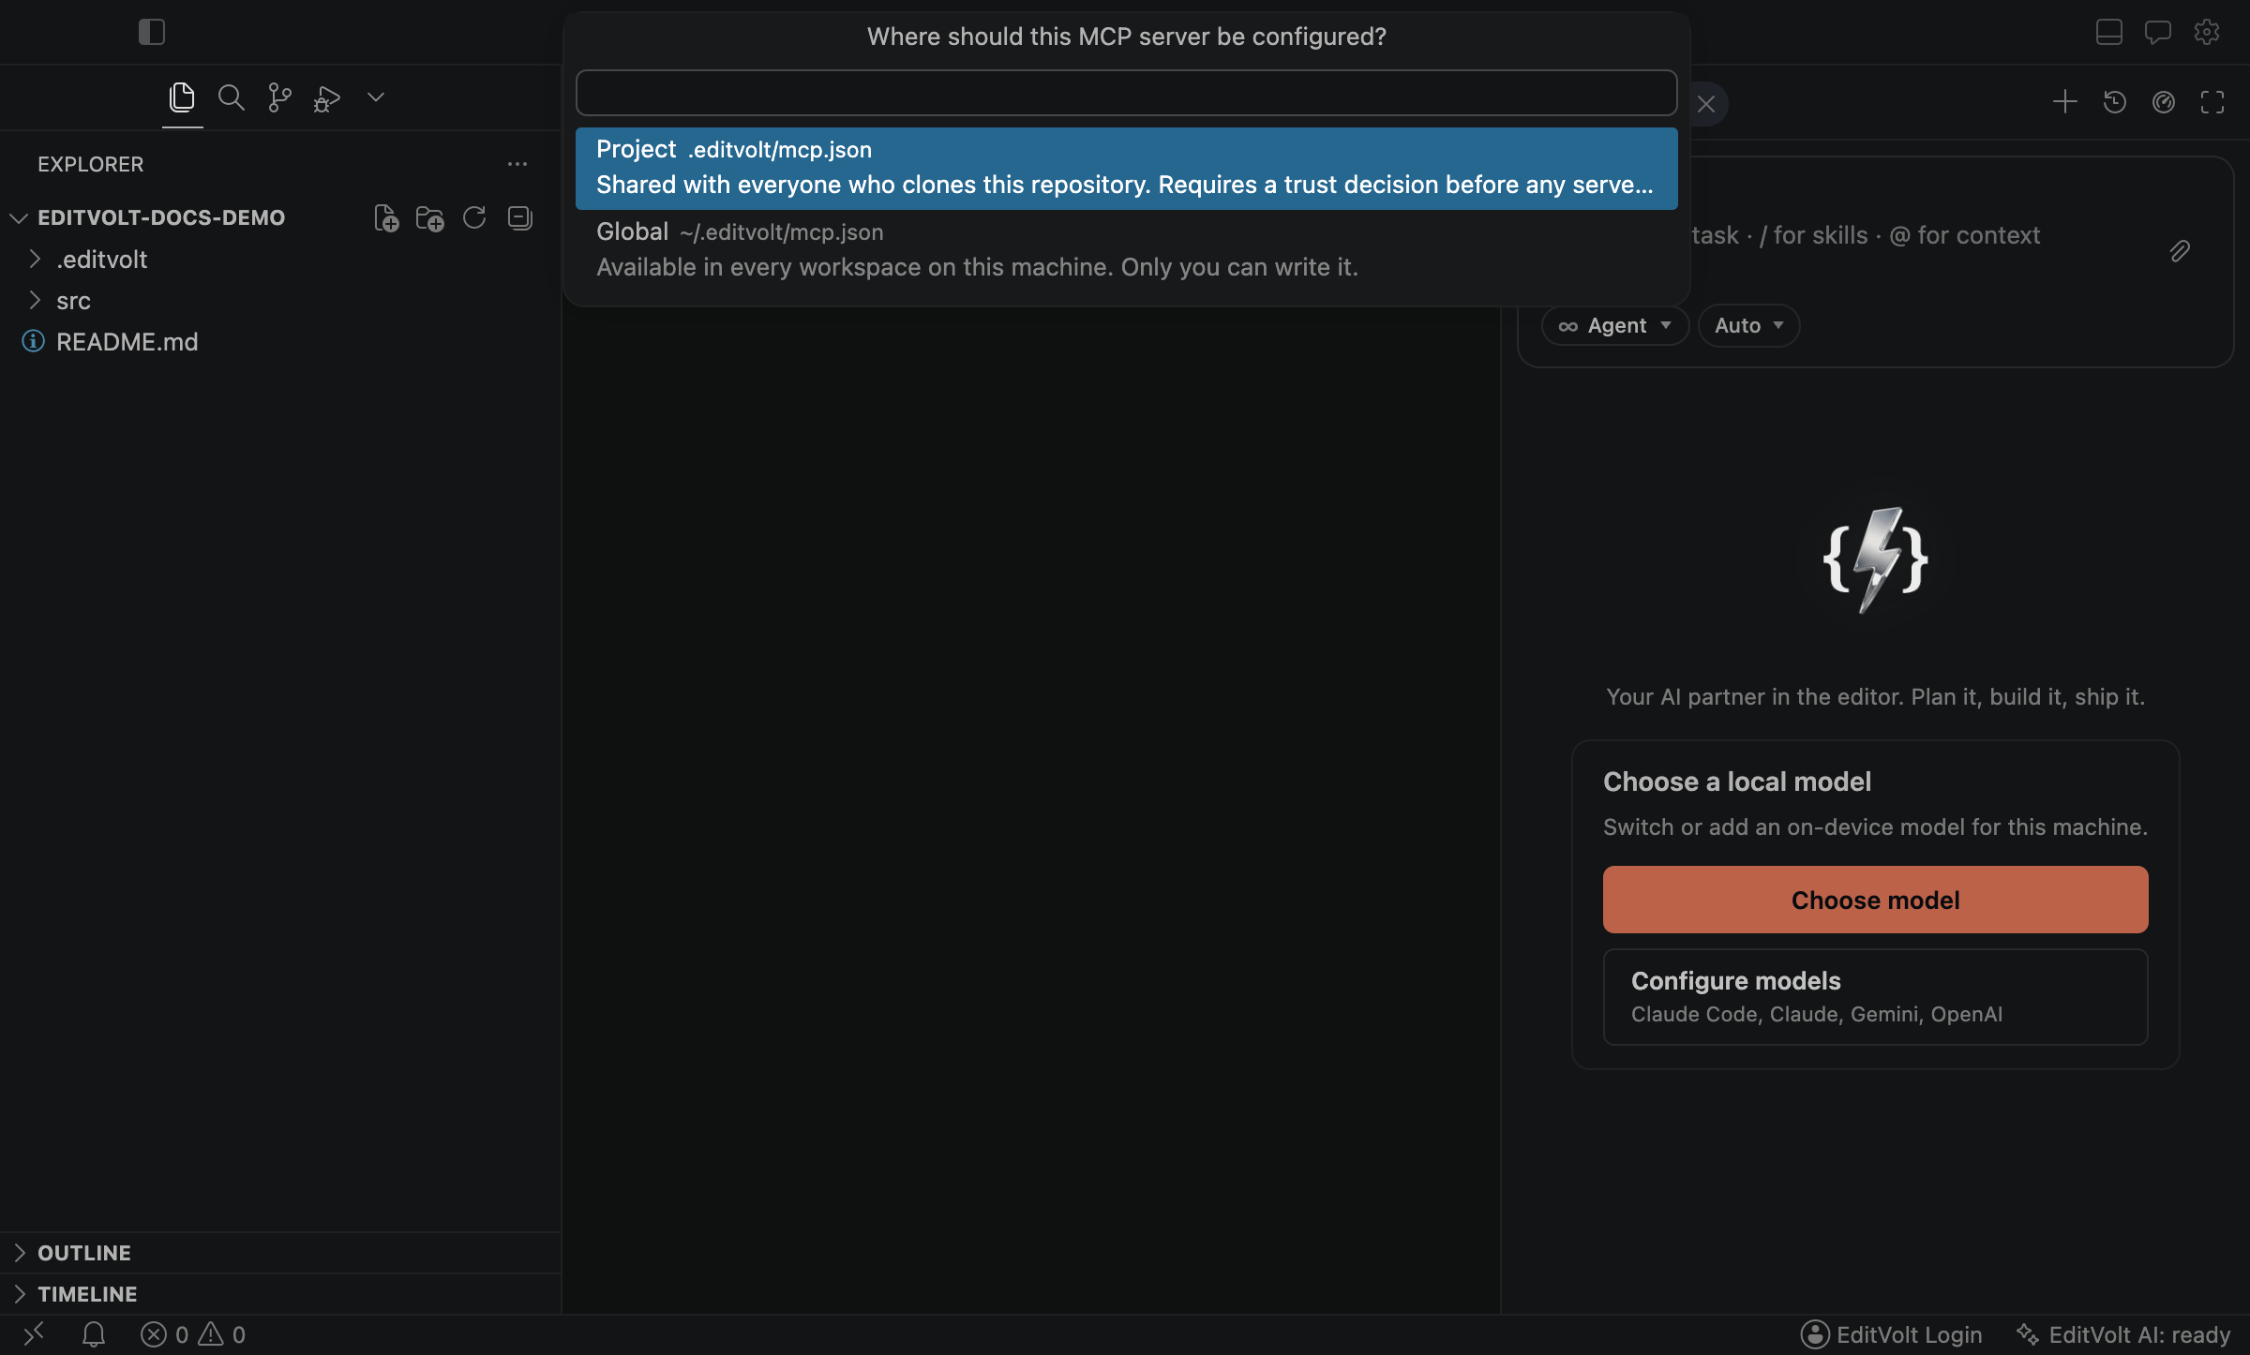Collapse the EDITVOLT-DOCS-DEMO root folder

point(18,217)
